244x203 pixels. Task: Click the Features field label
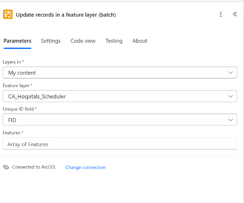click(x=11, y=133)
